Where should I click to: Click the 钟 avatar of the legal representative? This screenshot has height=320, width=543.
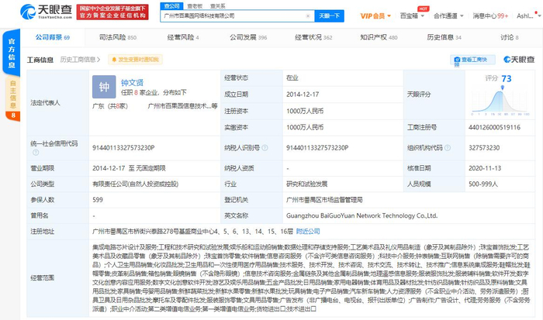(x=104, y=87)
